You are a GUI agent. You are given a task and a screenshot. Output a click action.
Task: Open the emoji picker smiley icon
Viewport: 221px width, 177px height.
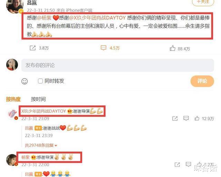click(25, 81)
